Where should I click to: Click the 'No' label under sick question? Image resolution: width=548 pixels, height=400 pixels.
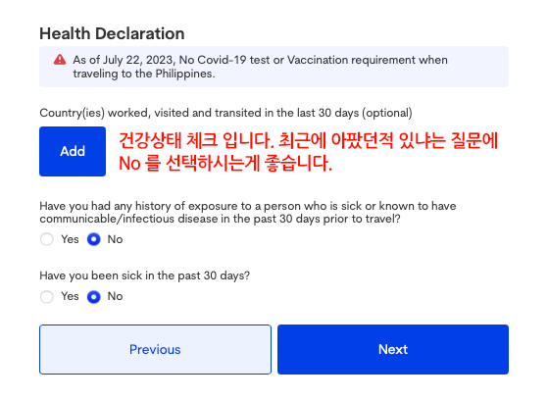click(x=115, y=296)
